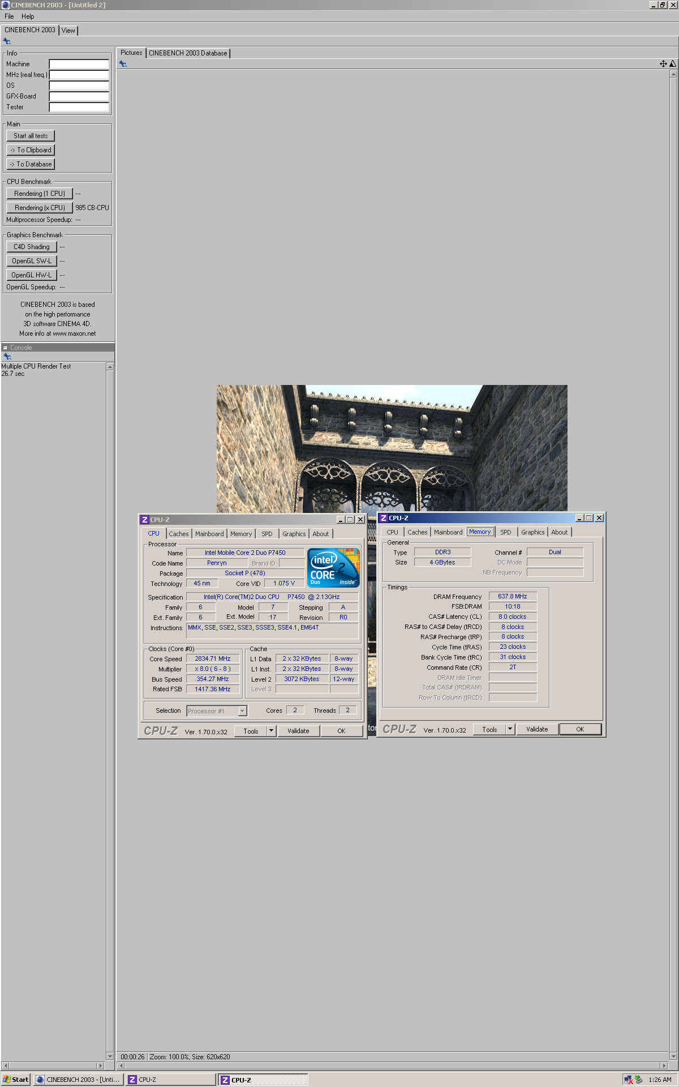Click Validate in left CPU-Z window
Image resolution: width=679 pixels, height=1087 pixels.
point(298,731)
